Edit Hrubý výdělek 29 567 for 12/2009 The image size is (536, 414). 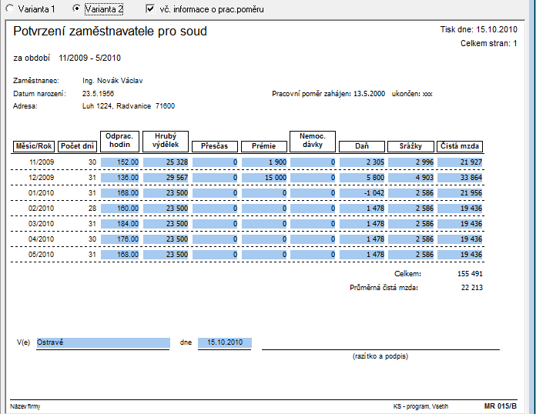pyautogui.click(x=166, y=178)
